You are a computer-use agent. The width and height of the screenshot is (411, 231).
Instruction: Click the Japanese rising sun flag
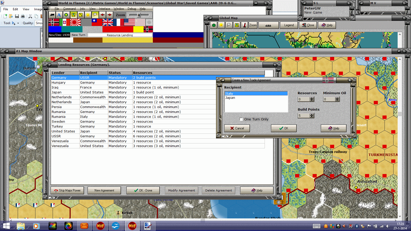point(75,22)
